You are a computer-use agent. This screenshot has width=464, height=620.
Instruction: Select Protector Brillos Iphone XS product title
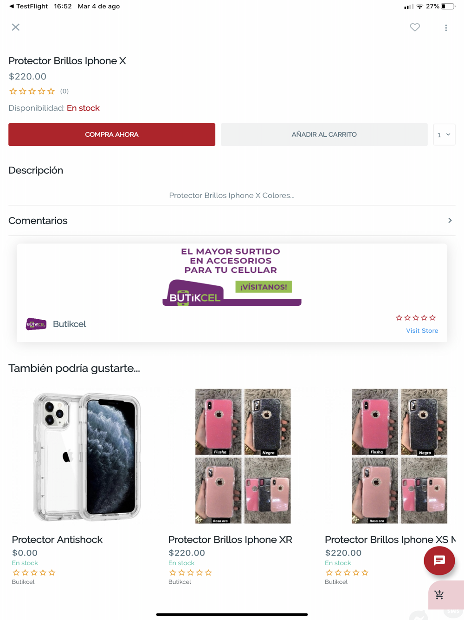pos(390,540)
